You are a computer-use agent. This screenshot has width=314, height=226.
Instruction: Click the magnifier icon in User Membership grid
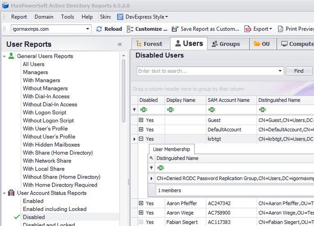pos(151,158)
